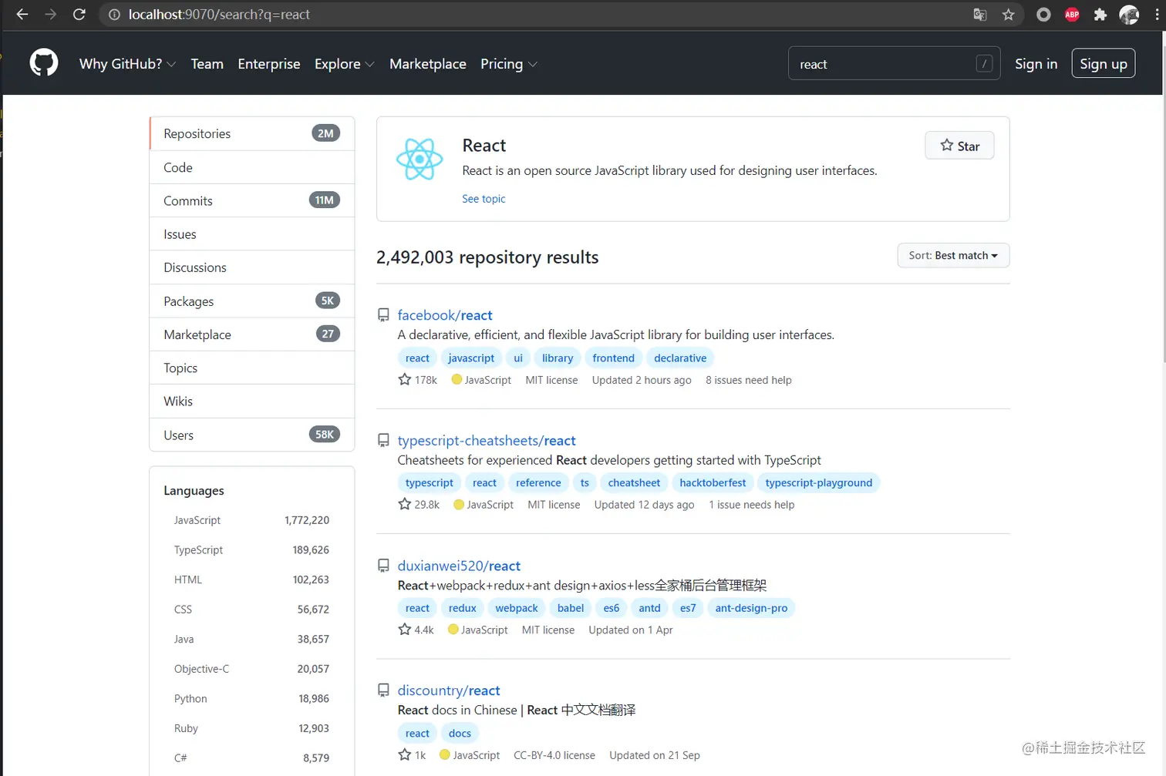Click repo icon beside duxianwei520/react
Image resolution: width=1166 pixels, height=776 pixels.
coord(383,566)
